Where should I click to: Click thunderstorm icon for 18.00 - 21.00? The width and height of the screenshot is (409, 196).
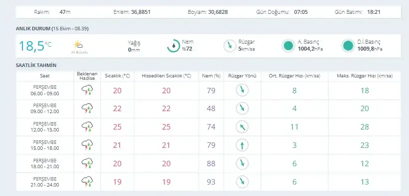87,164
